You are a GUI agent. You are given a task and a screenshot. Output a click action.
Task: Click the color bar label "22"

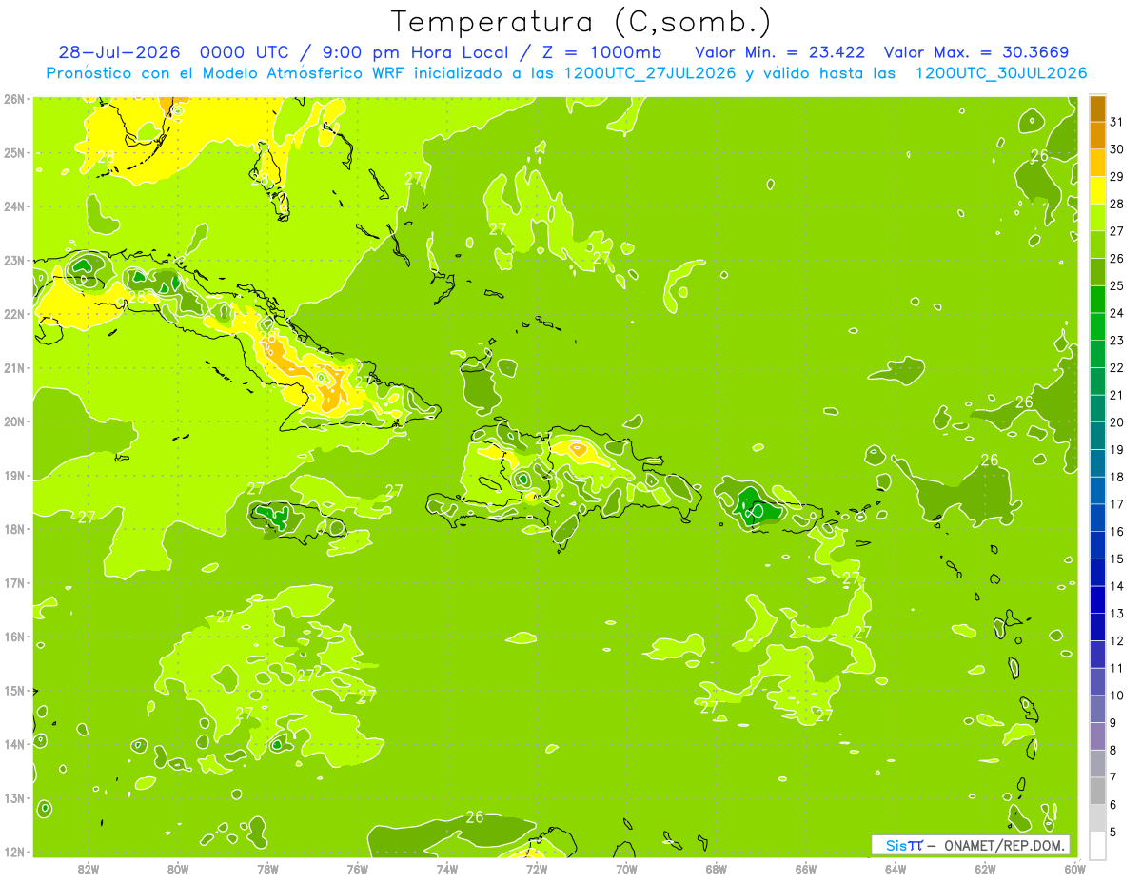(1116, 368)
